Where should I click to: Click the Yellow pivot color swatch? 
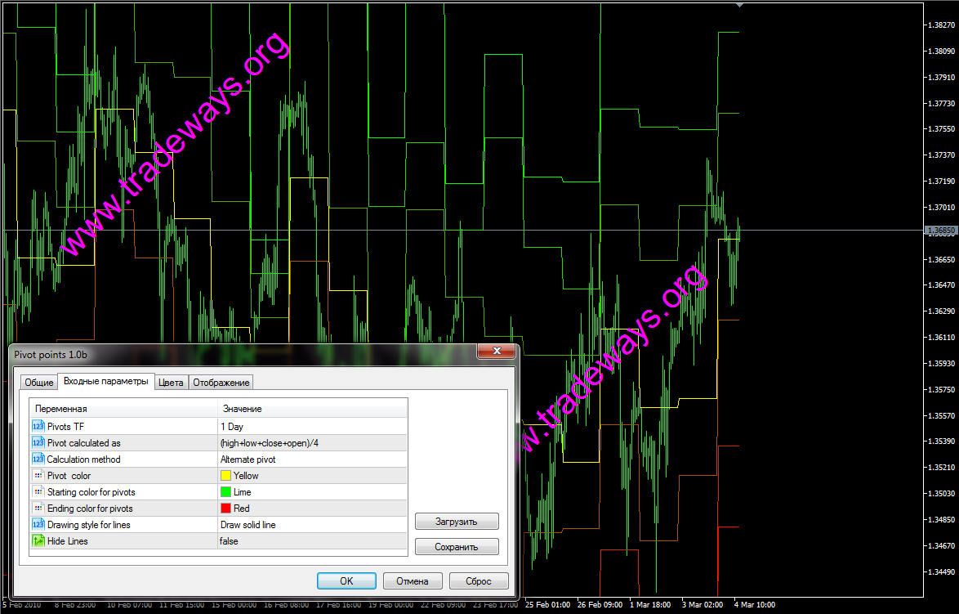[225, 476]
